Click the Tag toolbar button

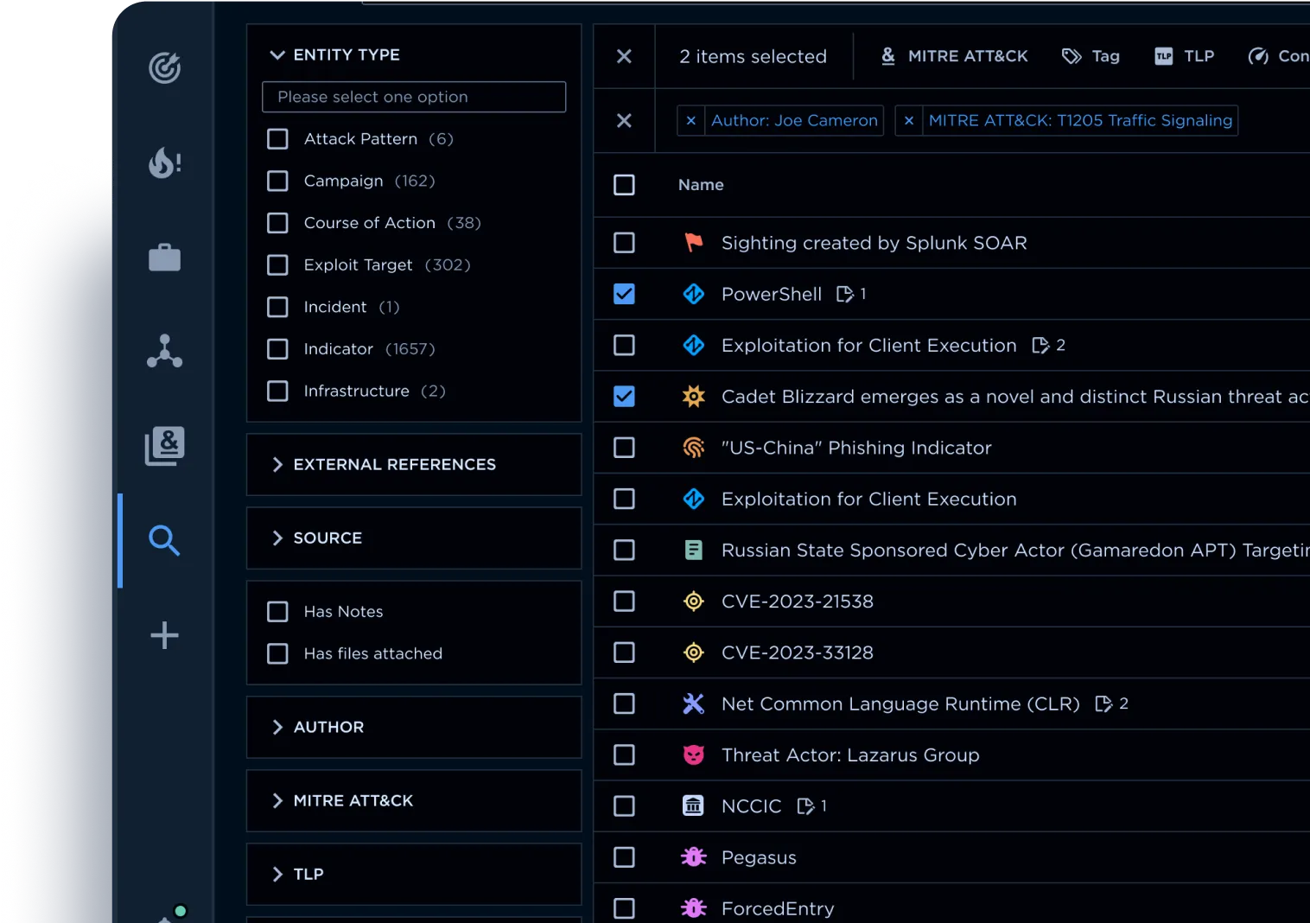tap(1091, 56)
